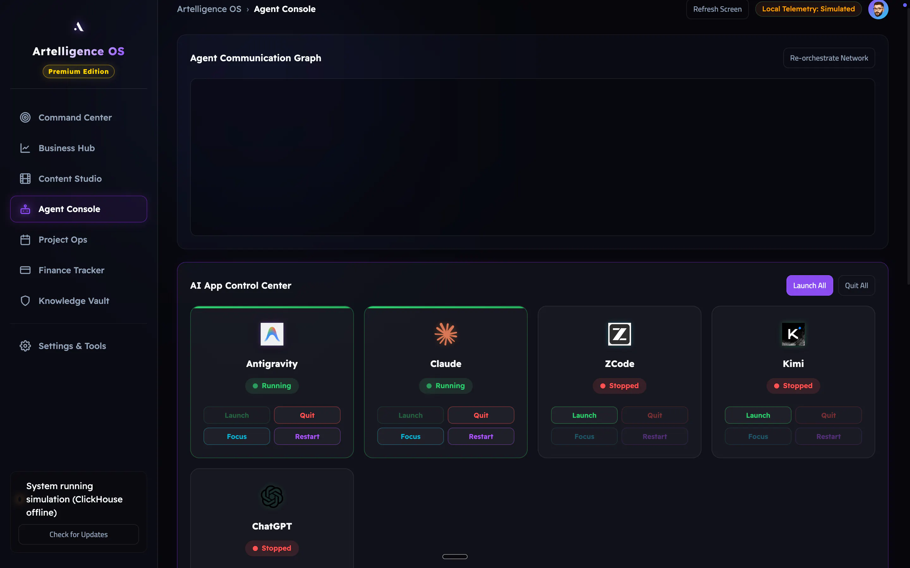The height and width of the screenshot is (568, 910).
Task: Quit the Antigravity app
Action: [x=307, y=415]
